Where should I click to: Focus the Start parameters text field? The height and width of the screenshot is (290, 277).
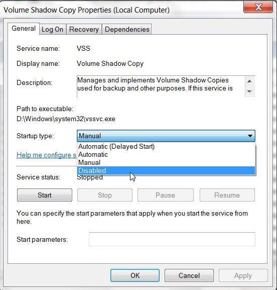coord(172,239)
